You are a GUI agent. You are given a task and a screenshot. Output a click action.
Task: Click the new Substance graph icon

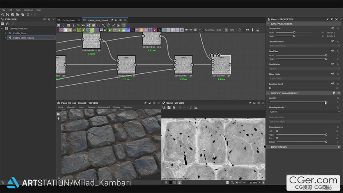tap(2, 14)
